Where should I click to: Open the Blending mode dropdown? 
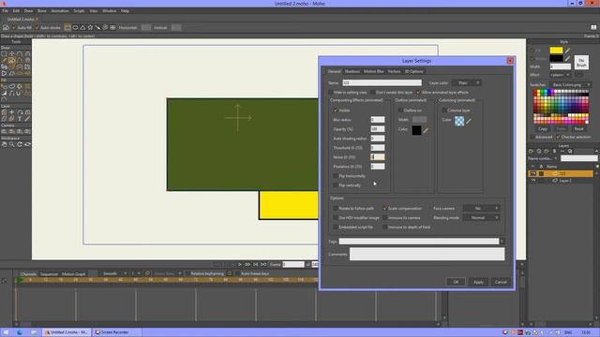(x=481, y=218)
